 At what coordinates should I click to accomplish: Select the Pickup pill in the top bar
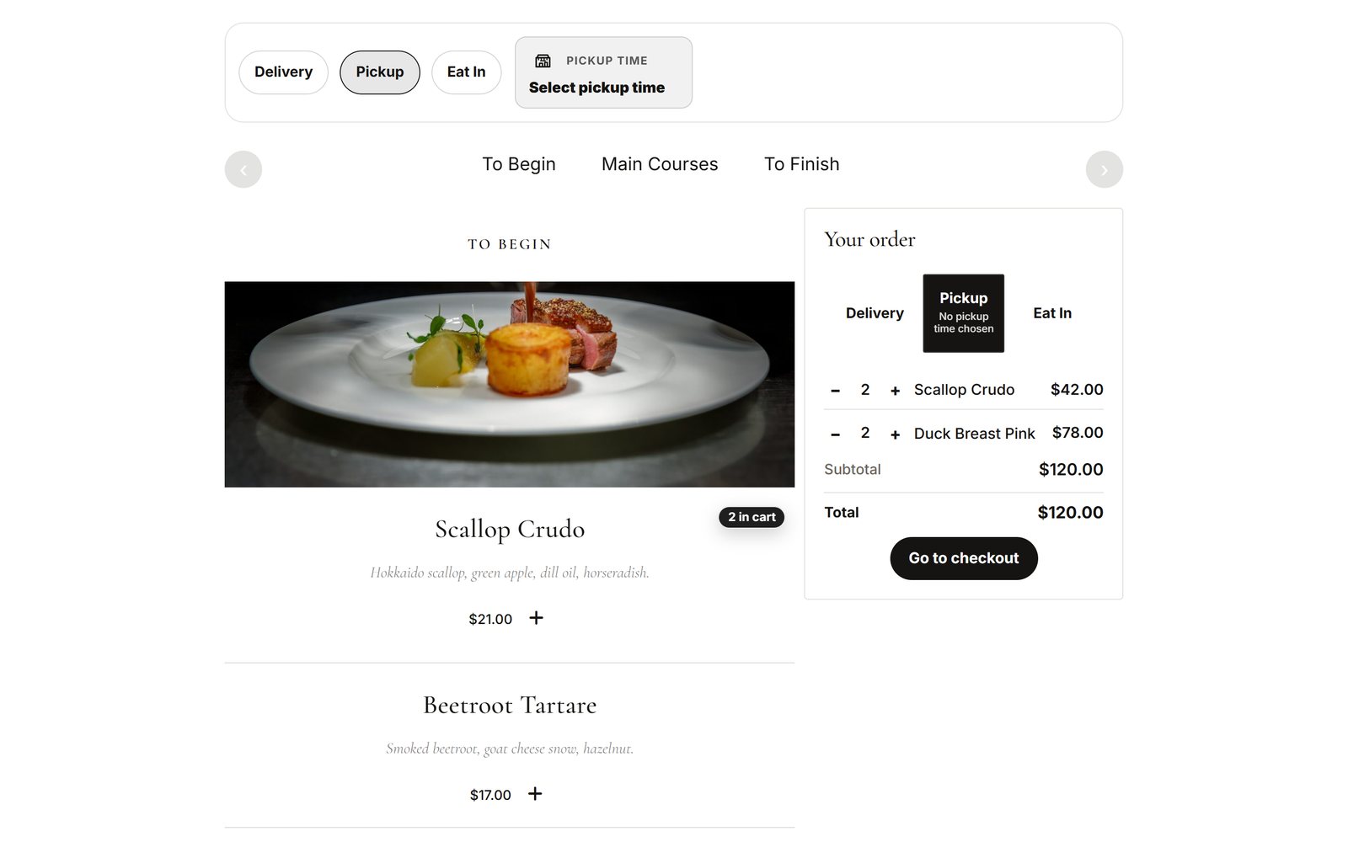[380, 72]
